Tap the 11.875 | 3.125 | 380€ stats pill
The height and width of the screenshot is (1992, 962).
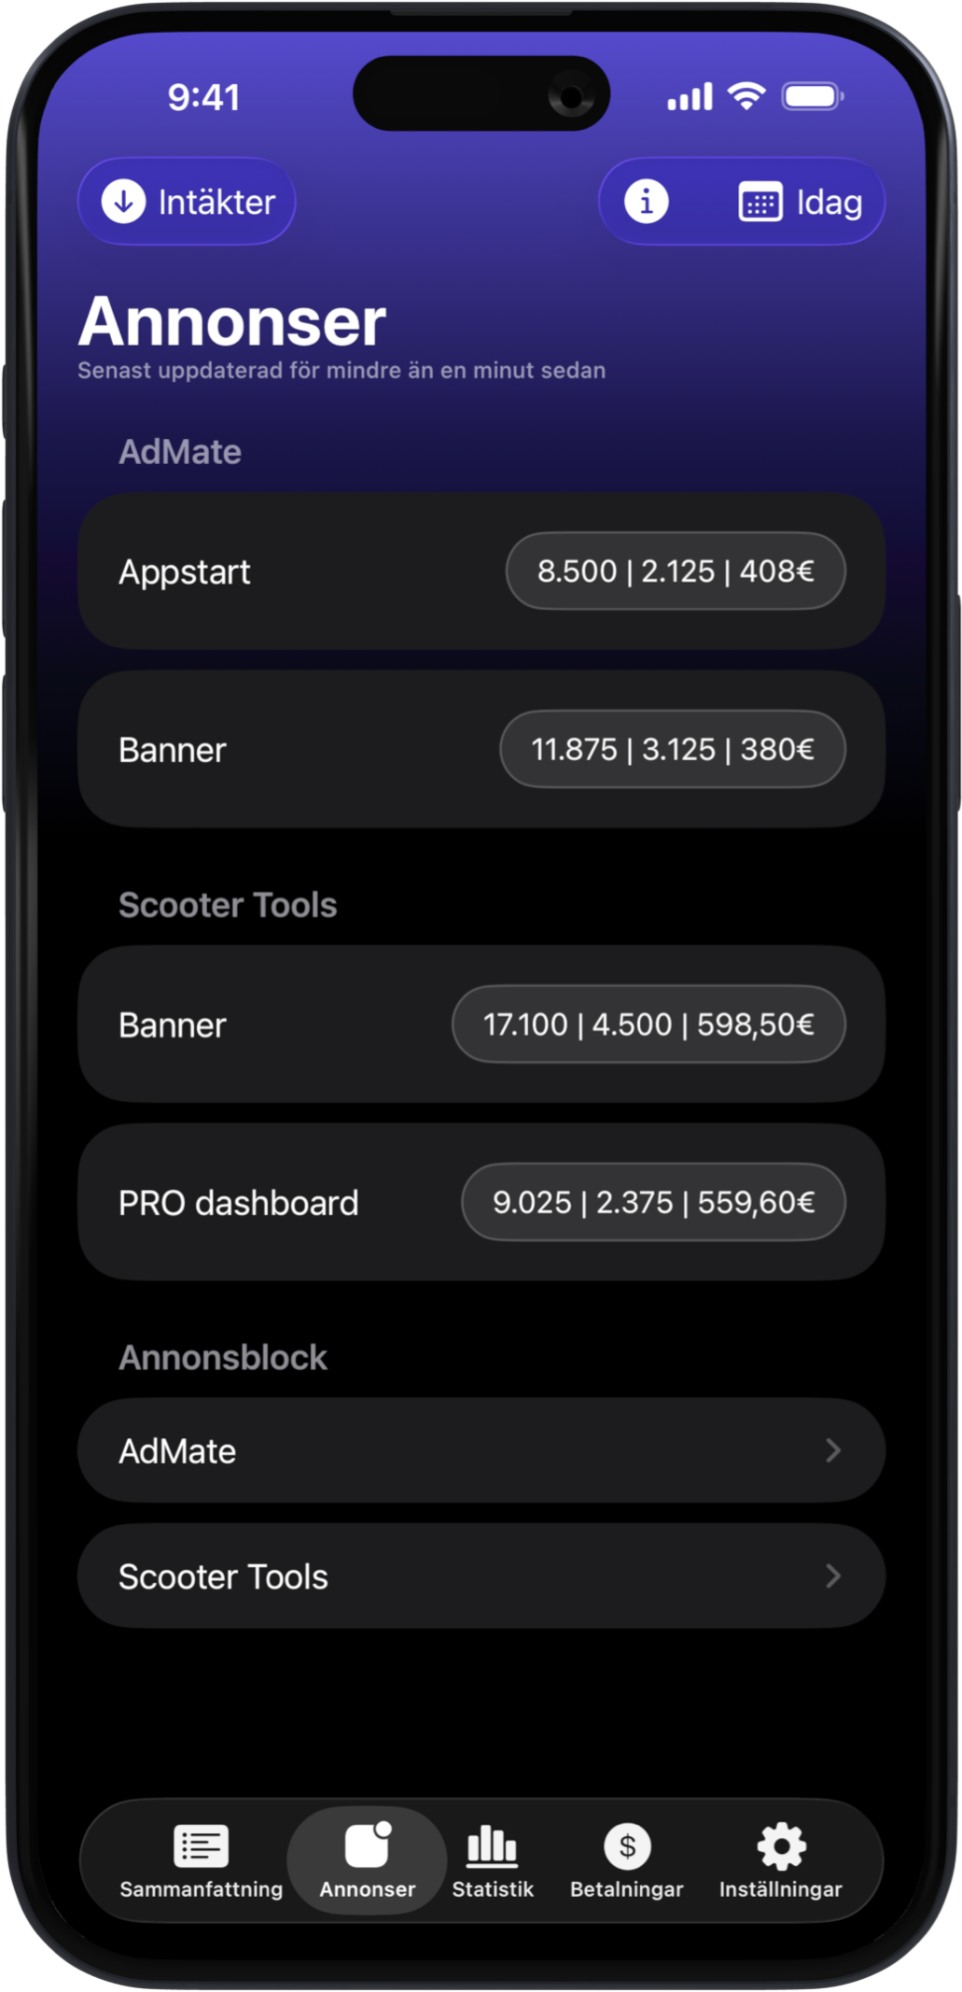[673, 749]
